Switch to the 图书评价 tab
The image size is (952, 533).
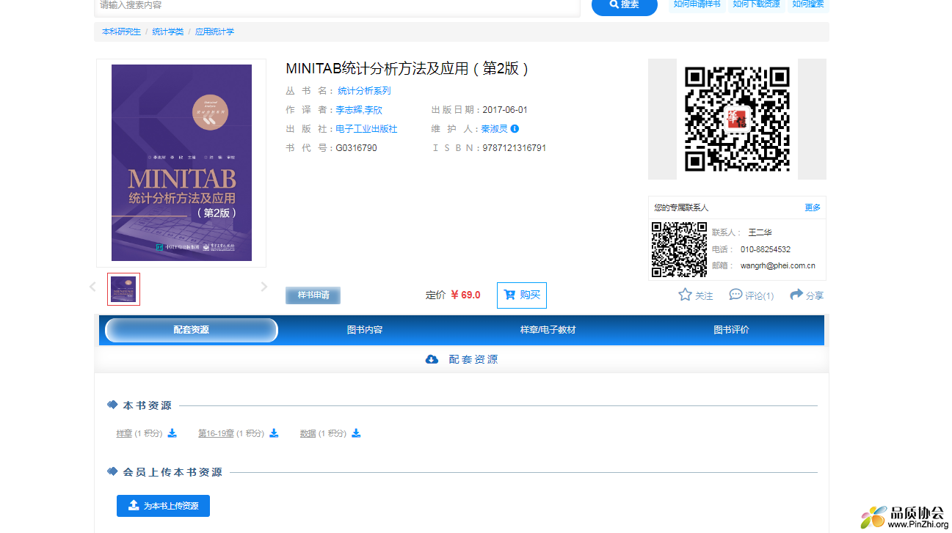tap(732, 330)
